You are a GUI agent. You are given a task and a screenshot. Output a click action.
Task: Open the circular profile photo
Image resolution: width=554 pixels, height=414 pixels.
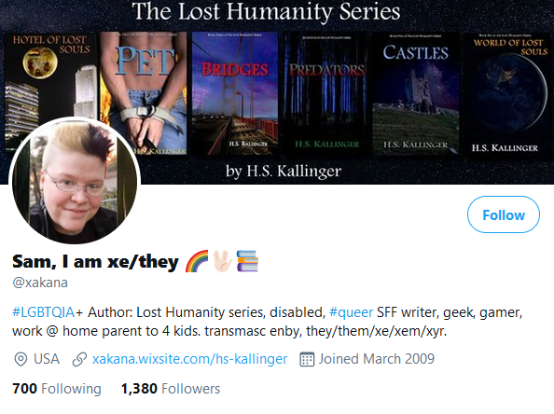(75, 181)
